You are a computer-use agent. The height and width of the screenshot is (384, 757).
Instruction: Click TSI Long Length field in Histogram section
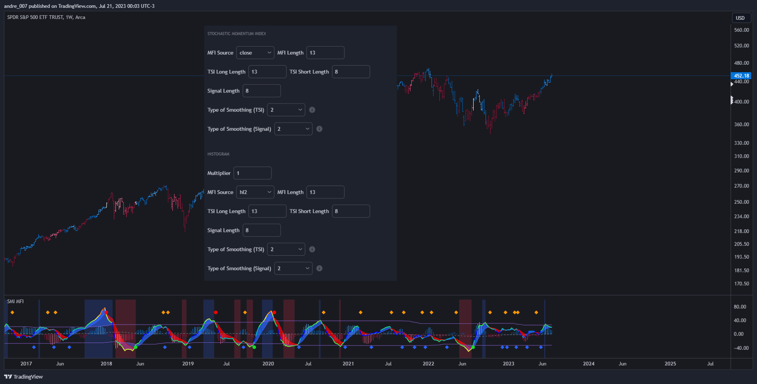[267, 211]
